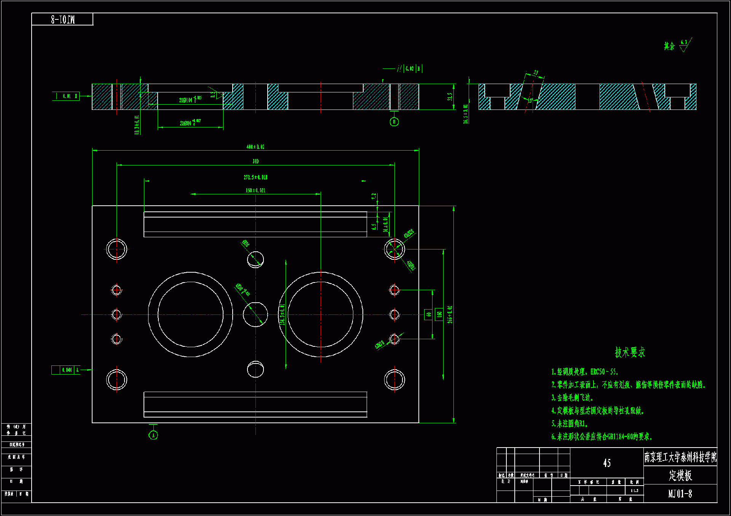Click the mirrored MJ01-8 label box
The width and height of the screenshot is (731, 516).
click(62, 19)
